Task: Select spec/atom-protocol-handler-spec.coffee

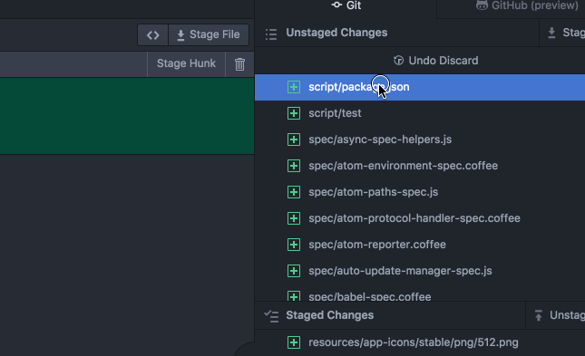Action: point(420,218)
